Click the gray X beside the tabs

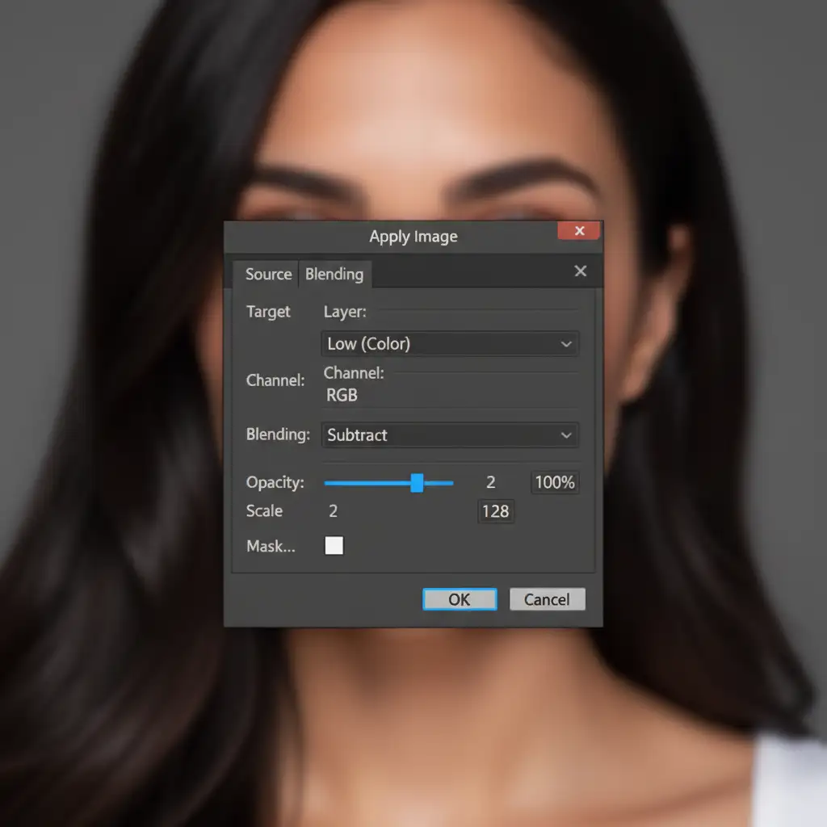pyautogui.click(x=580, y=271)
